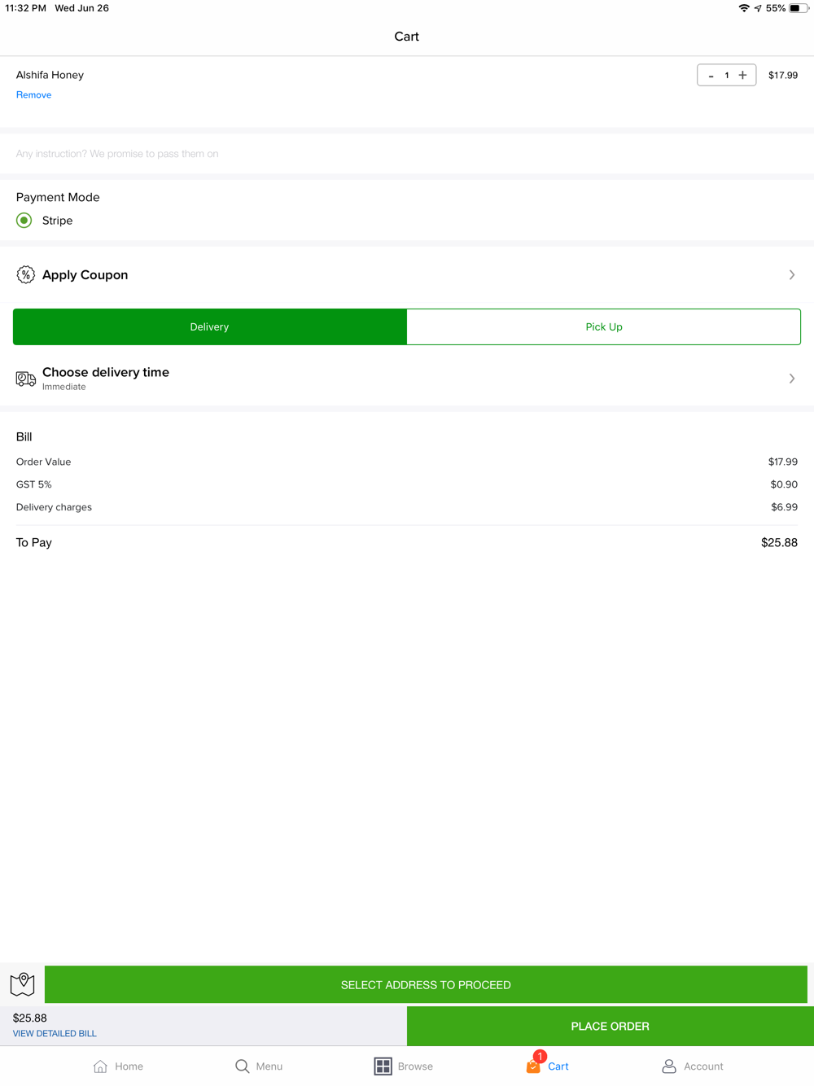Click the Alshifa Honey price $17.99
The width and height of the screenshot is (814, 1086).
pyautogui.click(x=783, y=75)
